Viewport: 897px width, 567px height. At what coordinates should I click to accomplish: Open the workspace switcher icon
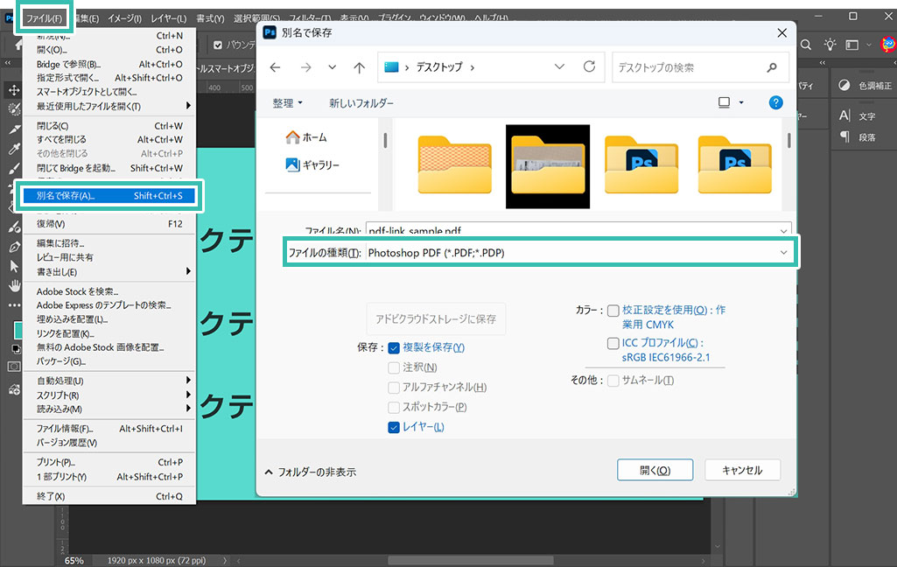tap(852, 45)
